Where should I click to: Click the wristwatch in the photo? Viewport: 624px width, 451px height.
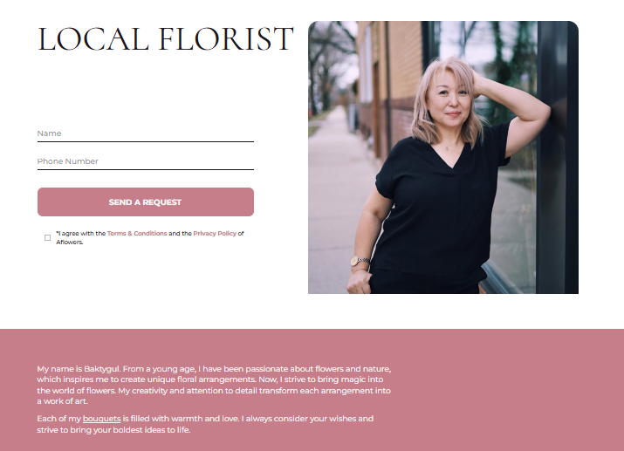click(359, 262)
